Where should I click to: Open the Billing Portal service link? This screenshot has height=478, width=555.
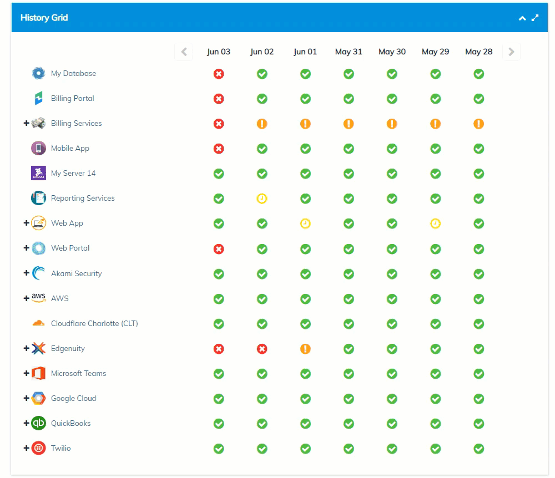(73, 98)
